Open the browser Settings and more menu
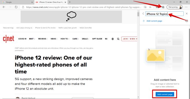The height and width of the screenshot is (99, 190). [186, 7]
